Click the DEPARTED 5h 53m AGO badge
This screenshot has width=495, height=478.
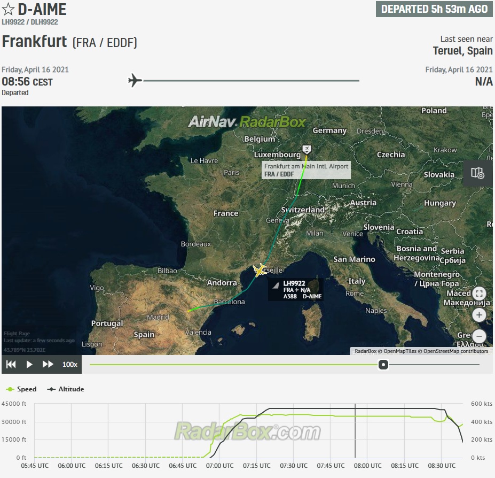(434, 9)
